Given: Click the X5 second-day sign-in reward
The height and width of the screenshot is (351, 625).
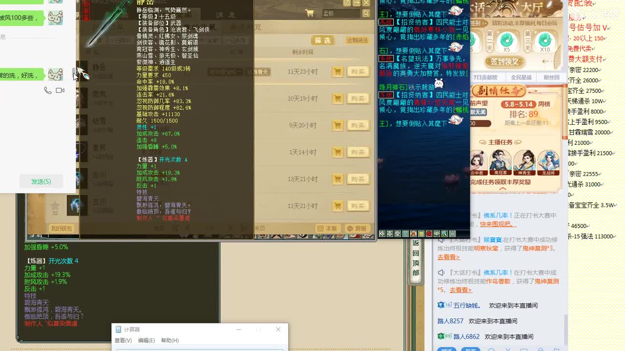Looking at the screenshot, I should [506, 42].
